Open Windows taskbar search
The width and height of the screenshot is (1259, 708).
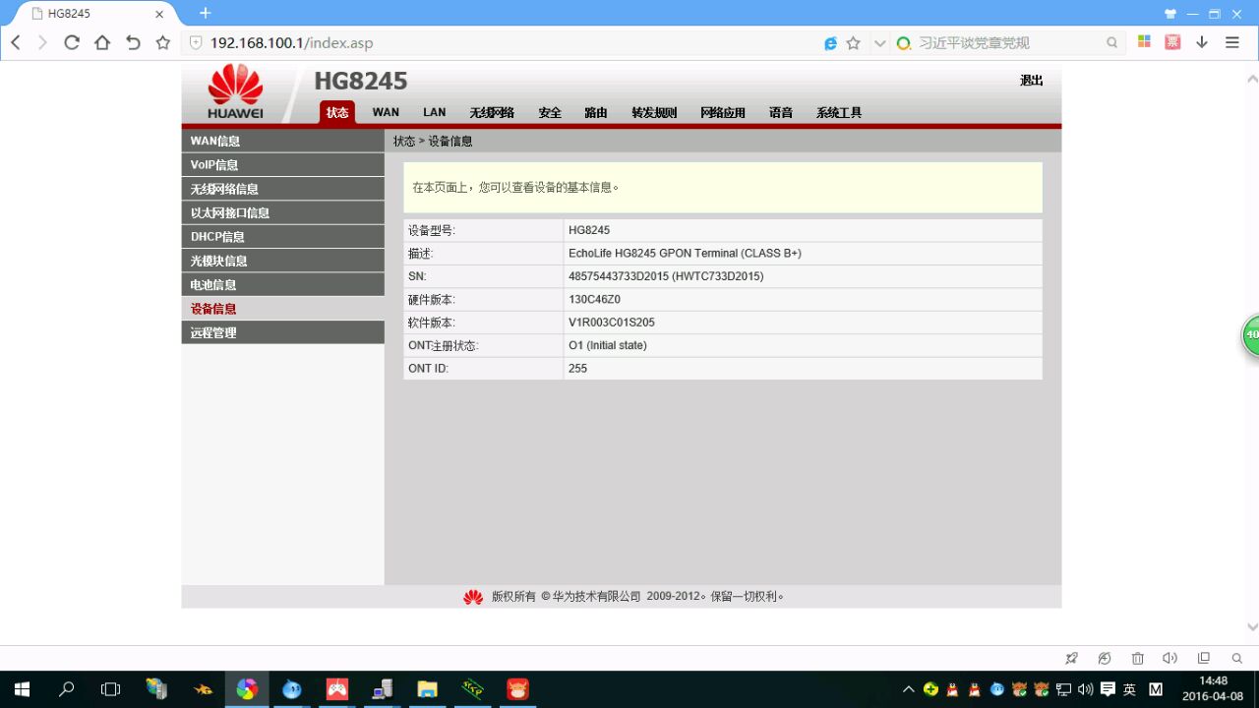67,689
